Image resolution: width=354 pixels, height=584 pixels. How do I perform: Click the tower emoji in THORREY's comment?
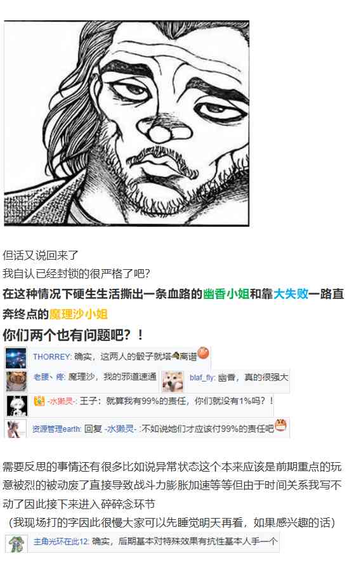[x=175, y=357]
